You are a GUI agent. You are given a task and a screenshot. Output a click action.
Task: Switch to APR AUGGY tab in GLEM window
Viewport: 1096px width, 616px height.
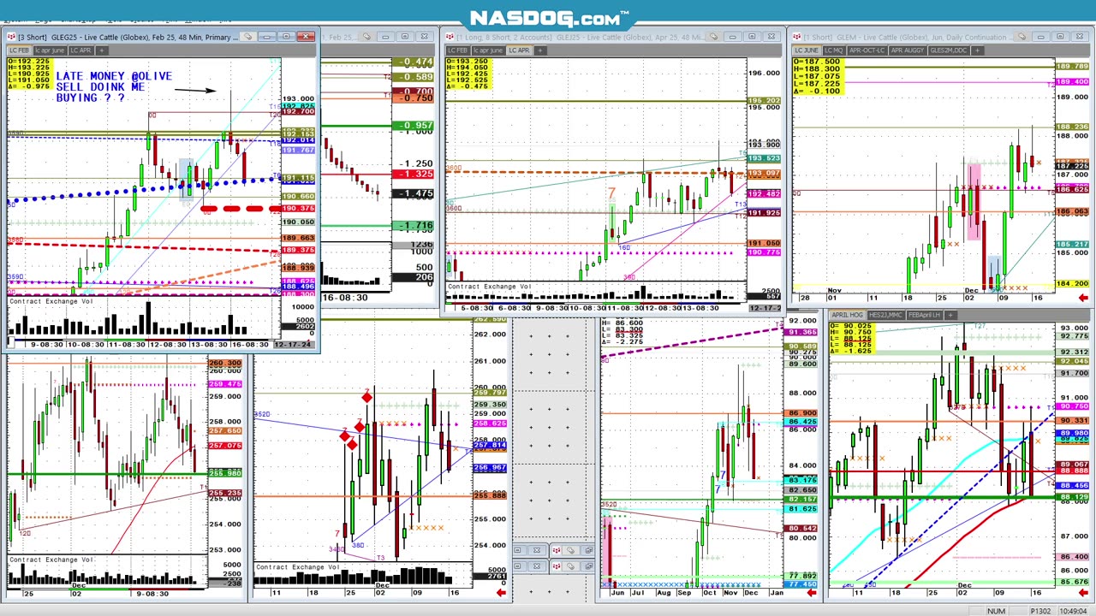[x=908, y=50]
